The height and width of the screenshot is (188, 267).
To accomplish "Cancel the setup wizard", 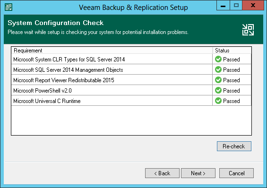I will pyautogui.click(x=236, y=173).
